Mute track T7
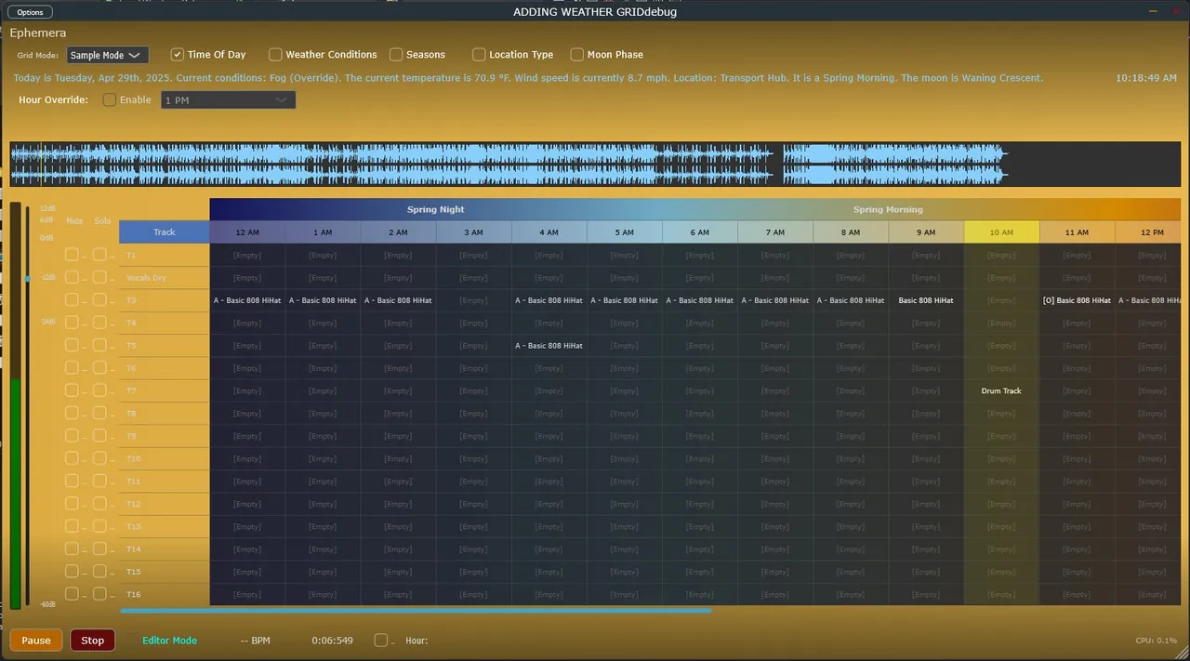This screenshot has width=1190, height=661. [x=72, y=390]
